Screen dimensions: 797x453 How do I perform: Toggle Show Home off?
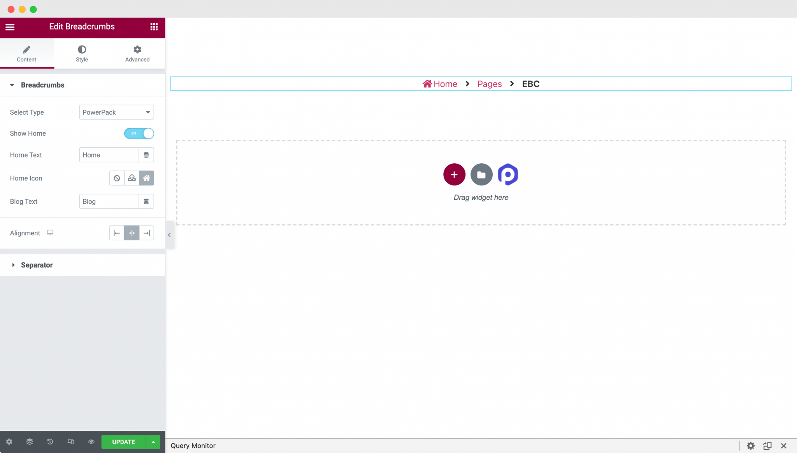[139, 133]
